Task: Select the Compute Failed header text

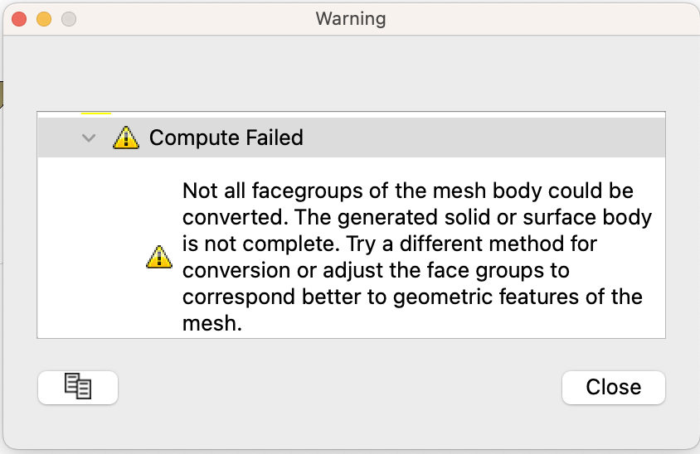Action: pyautogui.click(x=226, y=138)
